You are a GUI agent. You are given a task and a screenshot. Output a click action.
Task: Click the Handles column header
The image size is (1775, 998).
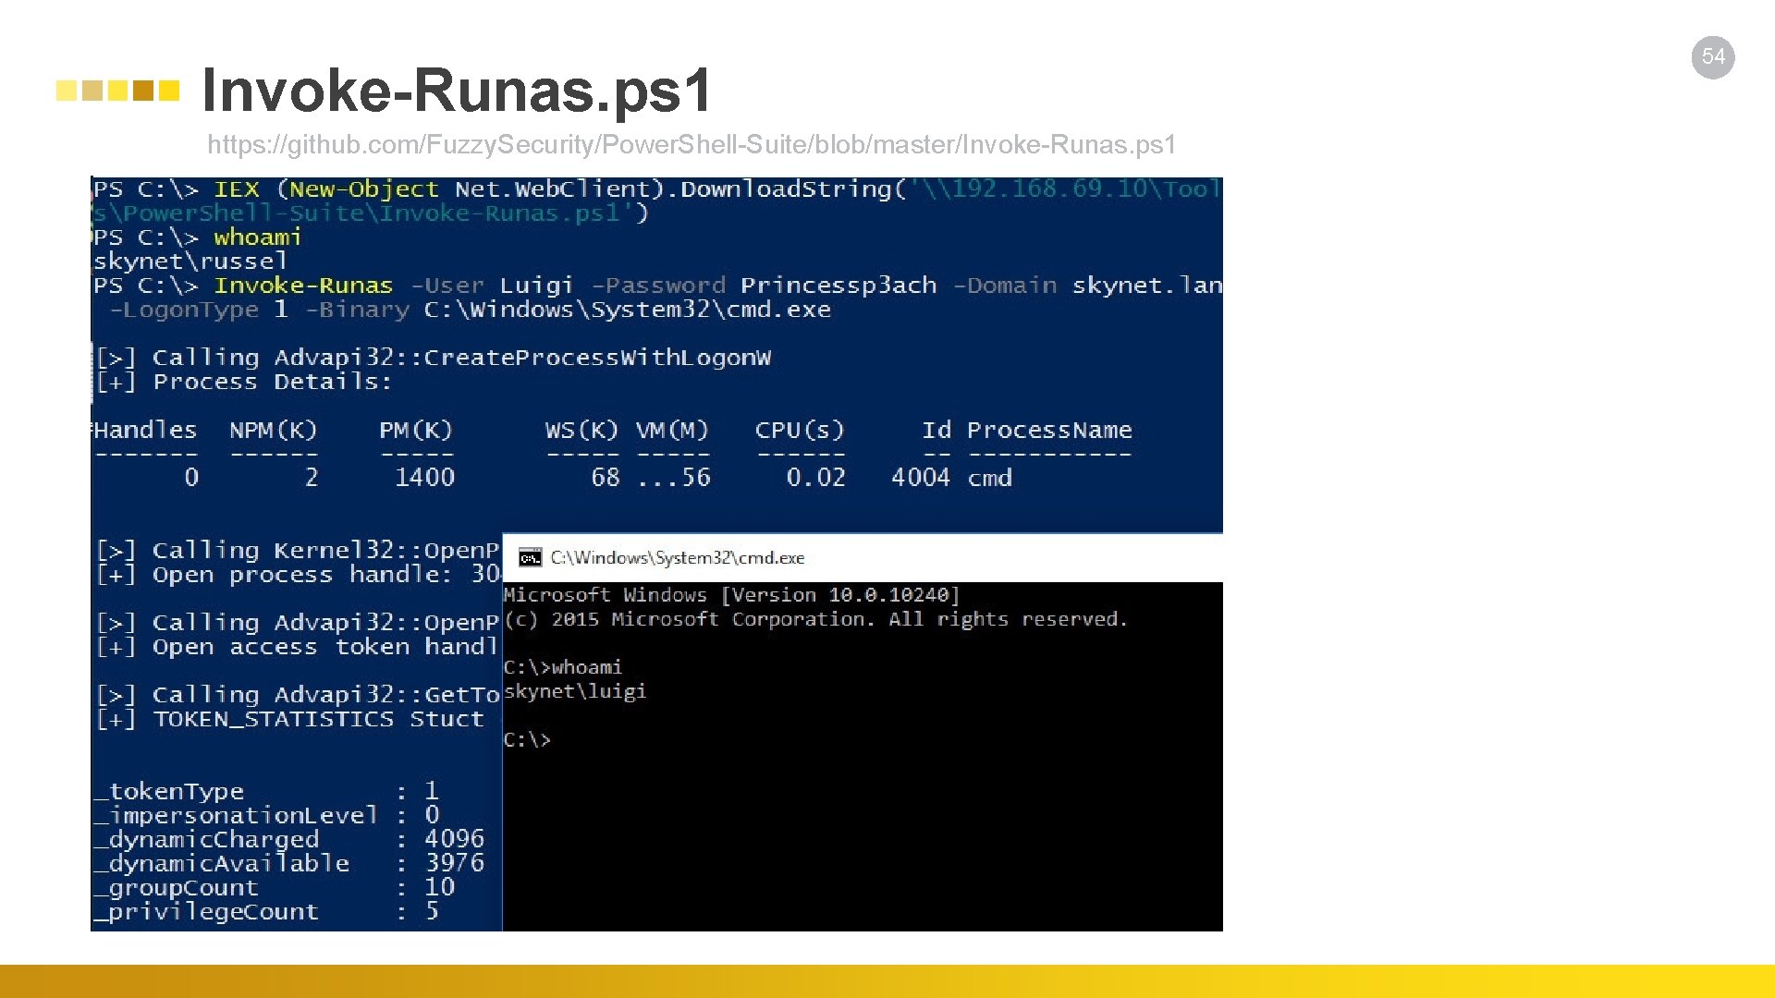coord(145,431)
